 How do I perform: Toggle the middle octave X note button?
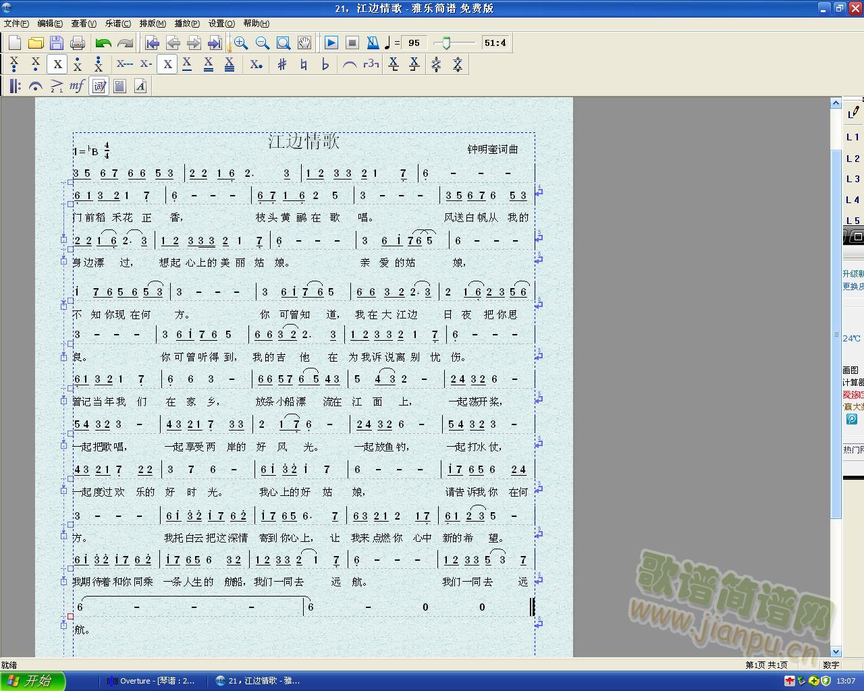click(x=57, y=65)
